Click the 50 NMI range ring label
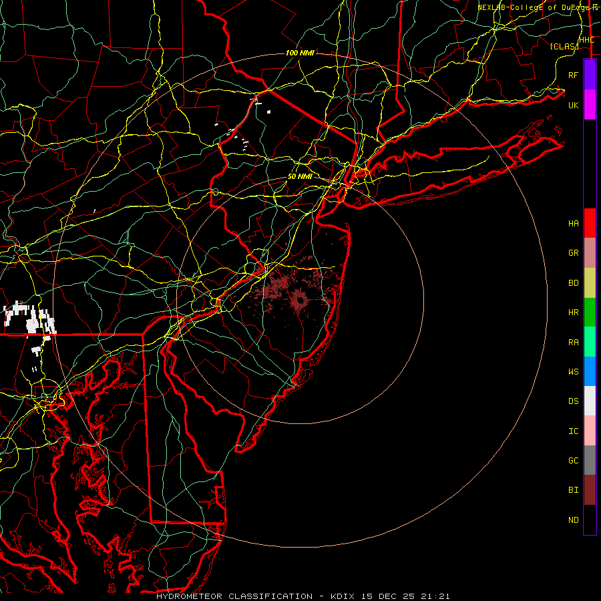The image size is (601, 601). pos(300,176)
